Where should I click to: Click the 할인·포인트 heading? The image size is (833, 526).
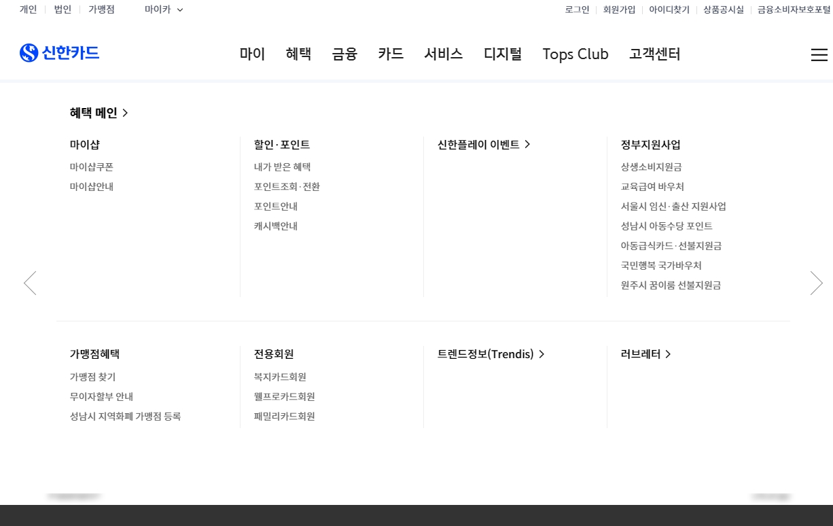tap(282, 145)
